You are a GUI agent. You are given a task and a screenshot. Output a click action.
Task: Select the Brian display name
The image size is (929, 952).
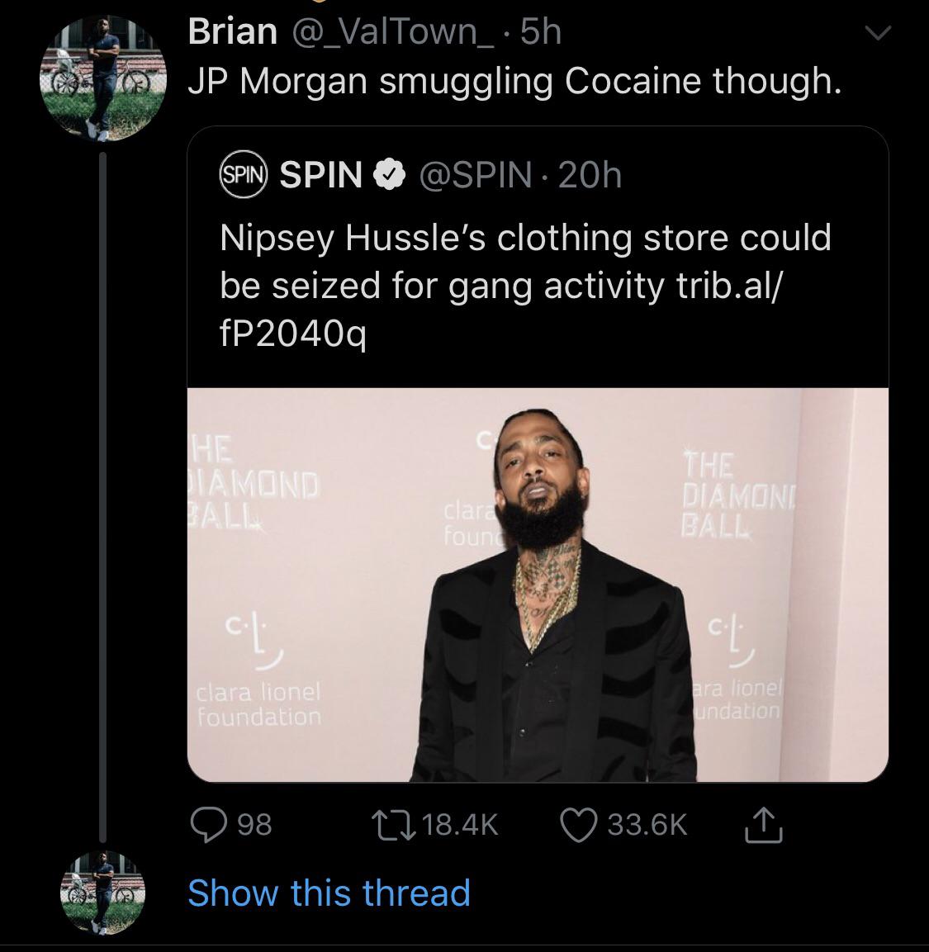click(232, 32)
